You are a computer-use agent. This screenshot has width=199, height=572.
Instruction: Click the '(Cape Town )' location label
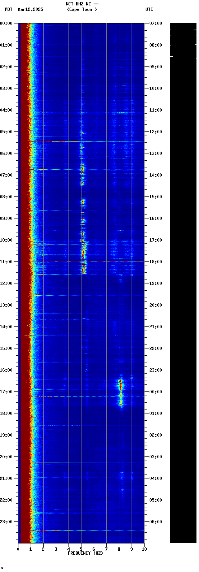82,9
